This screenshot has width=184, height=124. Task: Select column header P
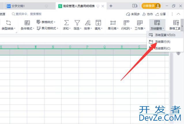87,47
